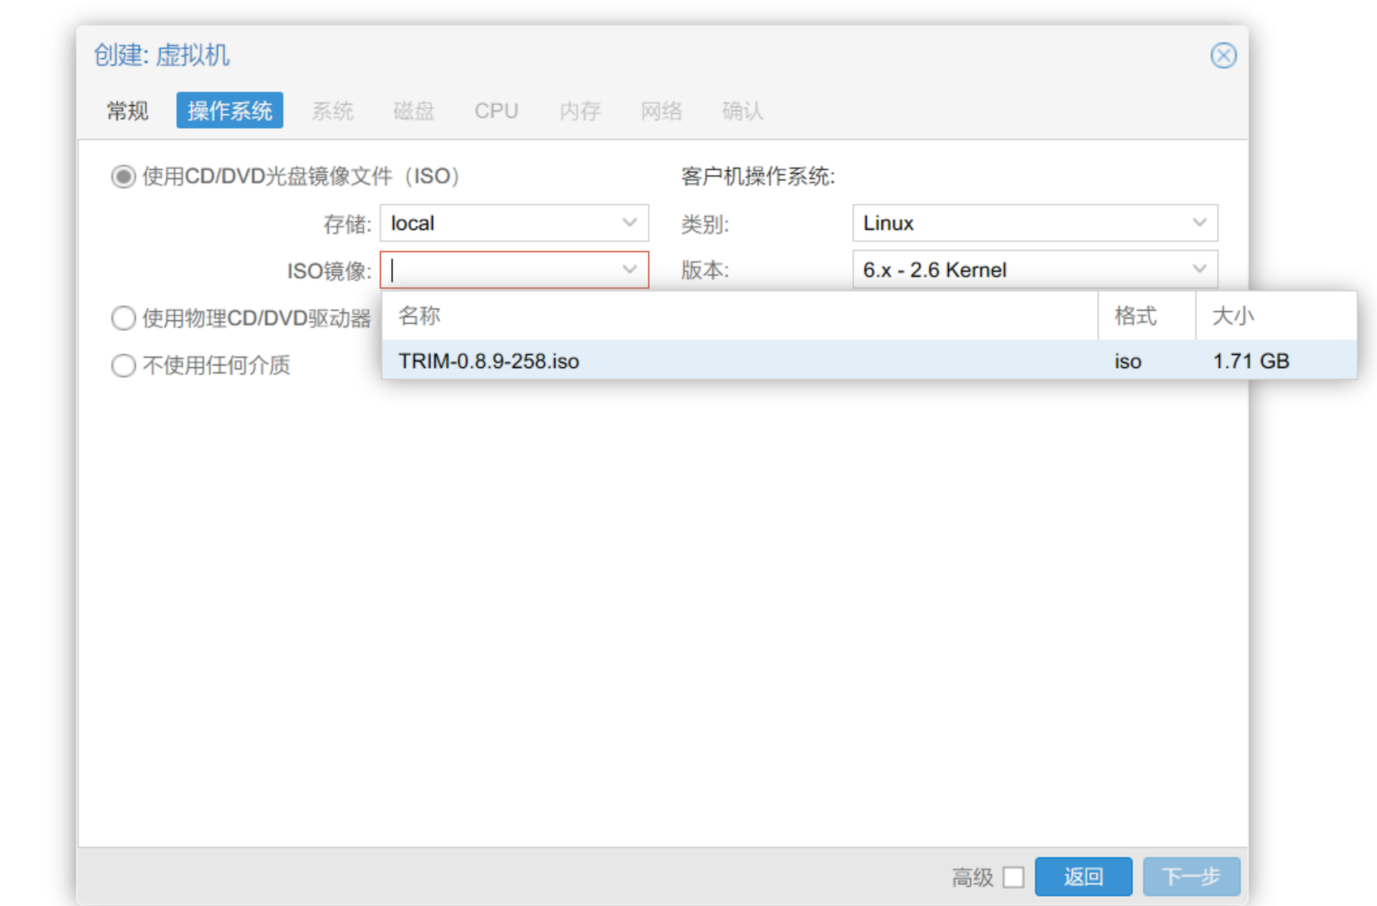Click the 操作系统 tab

pos(229,111)
